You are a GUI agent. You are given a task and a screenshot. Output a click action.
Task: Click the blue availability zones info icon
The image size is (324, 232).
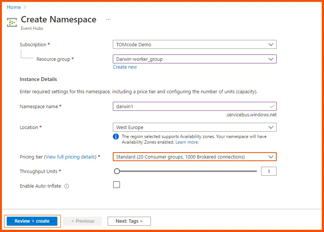(116, 137)
